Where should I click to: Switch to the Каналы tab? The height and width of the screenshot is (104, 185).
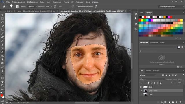tap(148, 71)
